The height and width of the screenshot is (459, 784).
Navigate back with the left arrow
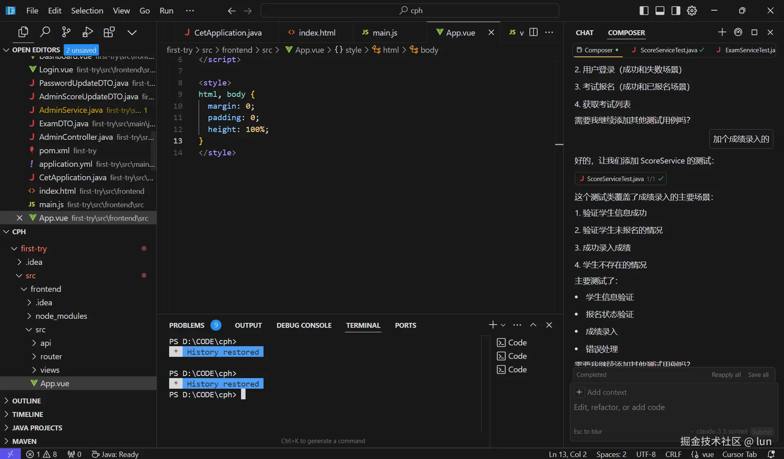(x=232, y=11)
